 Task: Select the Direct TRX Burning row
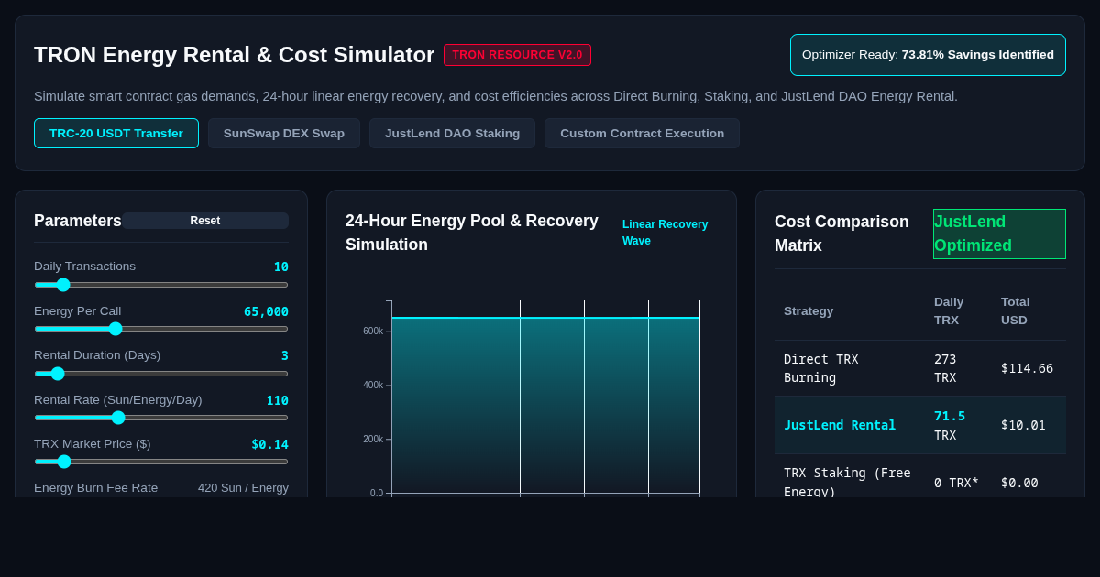(920, 368)
